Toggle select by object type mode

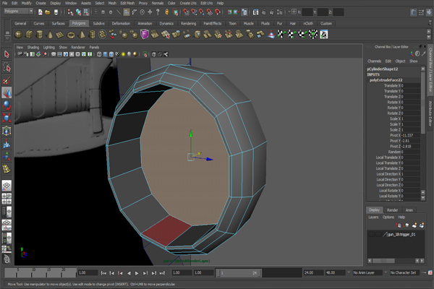coord(79,12)
